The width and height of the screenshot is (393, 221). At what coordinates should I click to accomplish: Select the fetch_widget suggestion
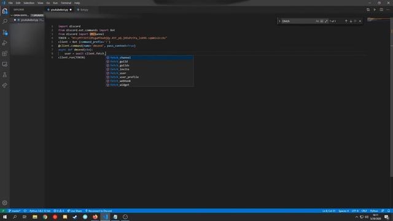coord(149,85)
